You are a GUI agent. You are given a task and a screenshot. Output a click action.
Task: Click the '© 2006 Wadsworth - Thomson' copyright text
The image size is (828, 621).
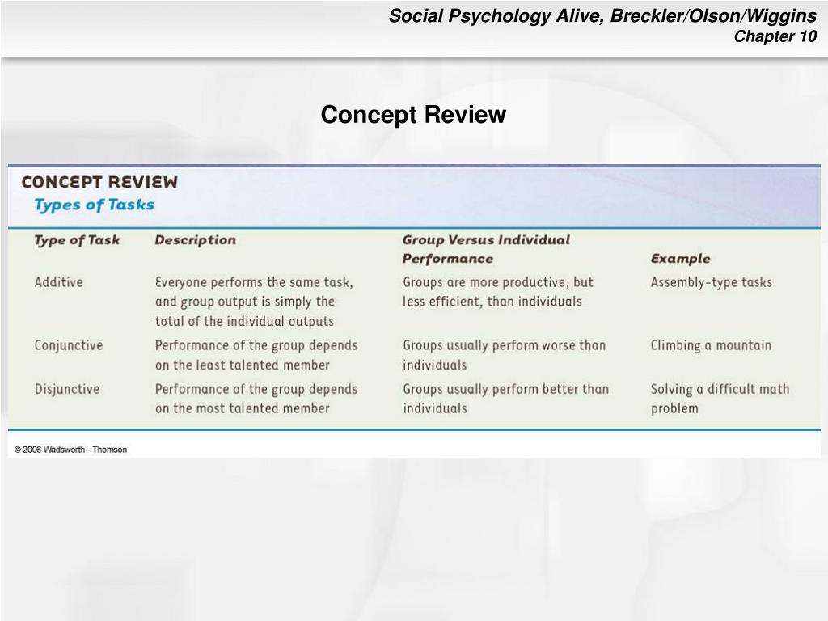tap(70, 450)
